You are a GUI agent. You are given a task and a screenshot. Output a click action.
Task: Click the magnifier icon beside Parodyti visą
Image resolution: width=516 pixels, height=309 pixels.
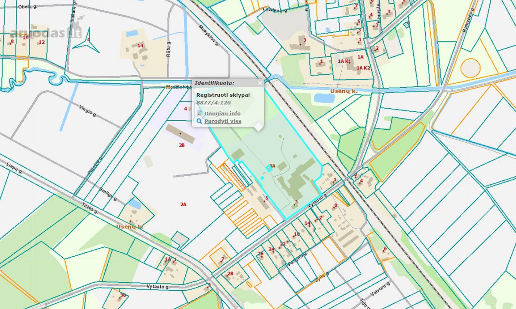[x=200, y=121]
